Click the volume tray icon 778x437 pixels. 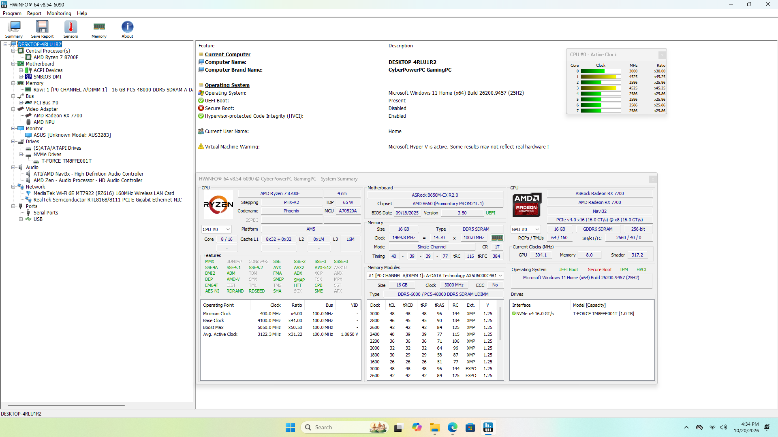(724, 427)
